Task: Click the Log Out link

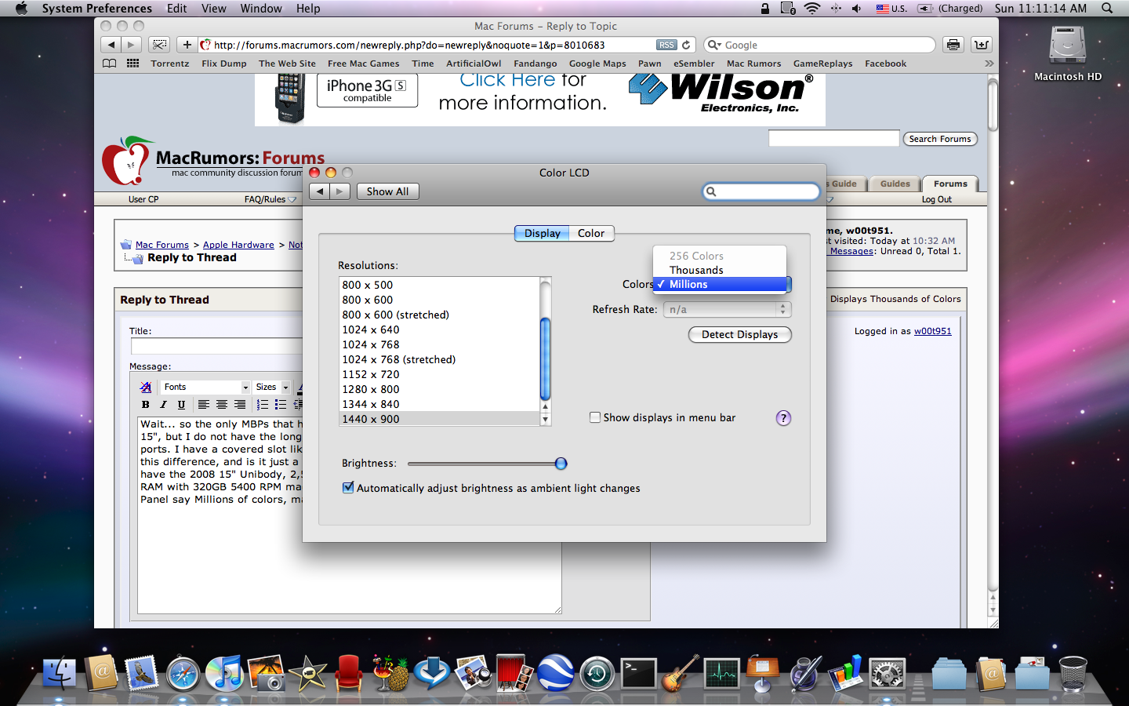Action: (x=937, y=199)
